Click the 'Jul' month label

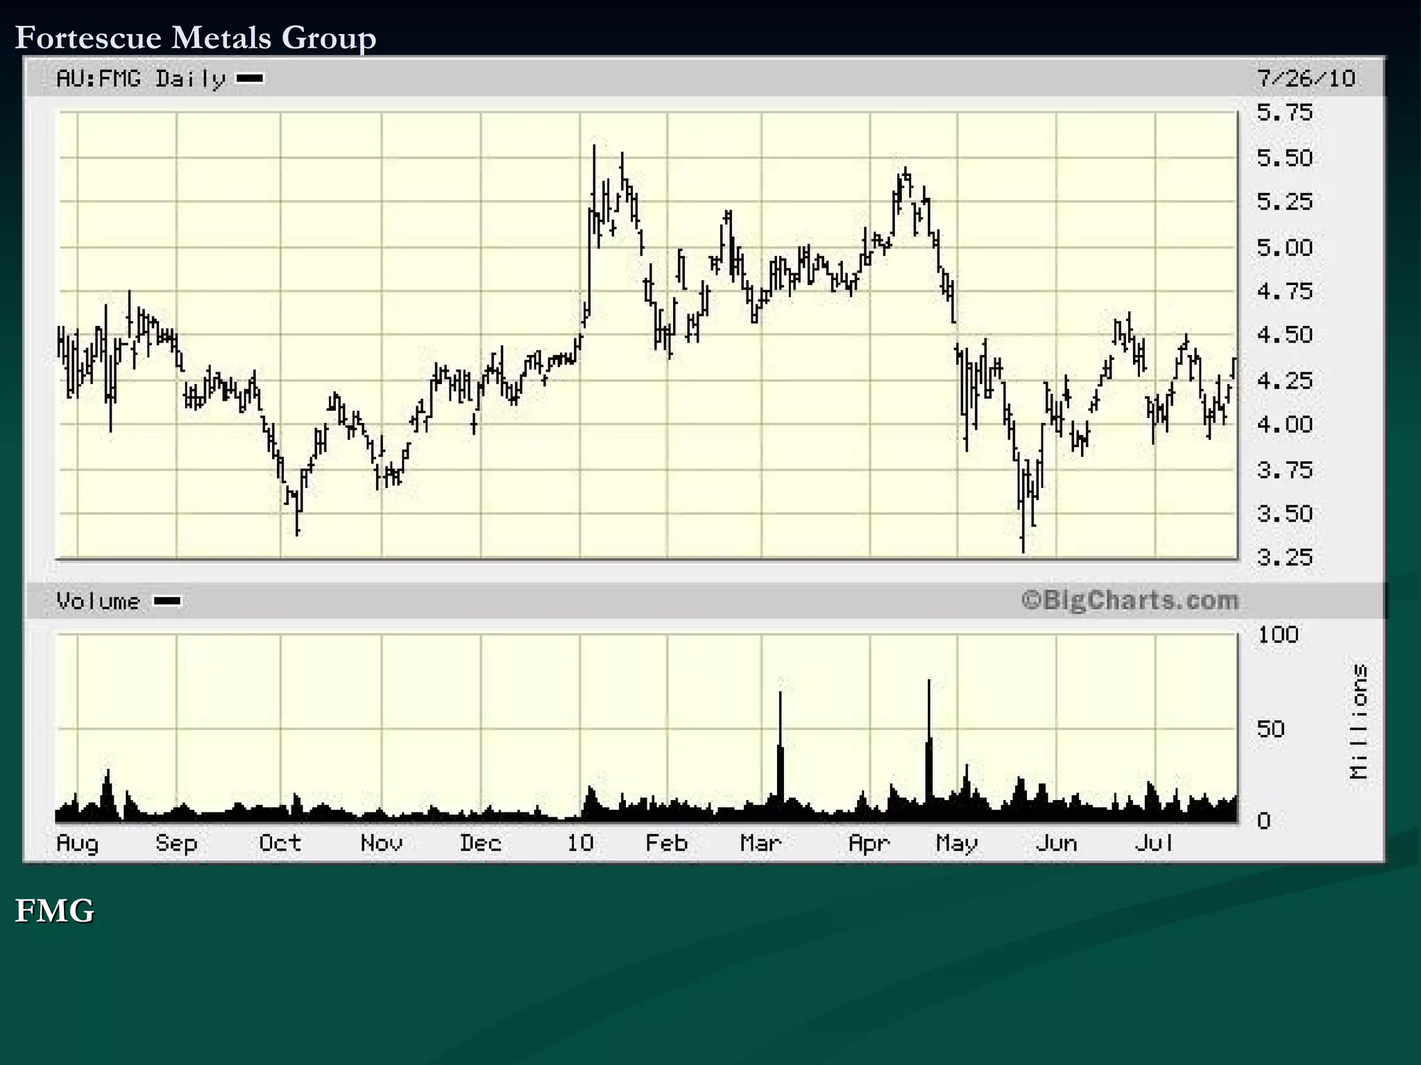pyautogui.click(x=1155, y=843)
